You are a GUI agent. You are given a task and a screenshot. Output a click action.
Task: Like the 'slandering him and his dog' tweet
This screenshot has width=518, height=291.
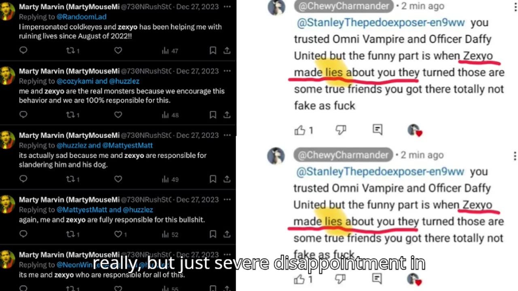[118, 179]
